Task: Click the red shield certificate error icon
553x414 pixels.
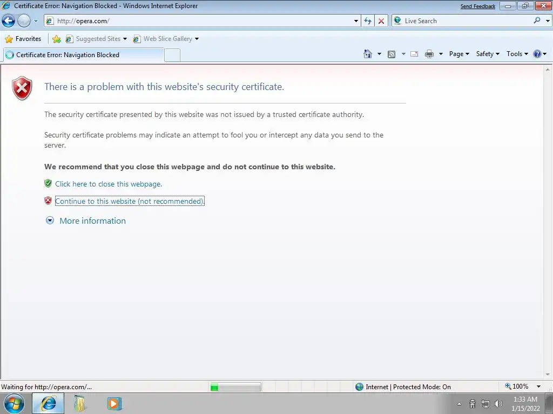Action: pos(22,88)
